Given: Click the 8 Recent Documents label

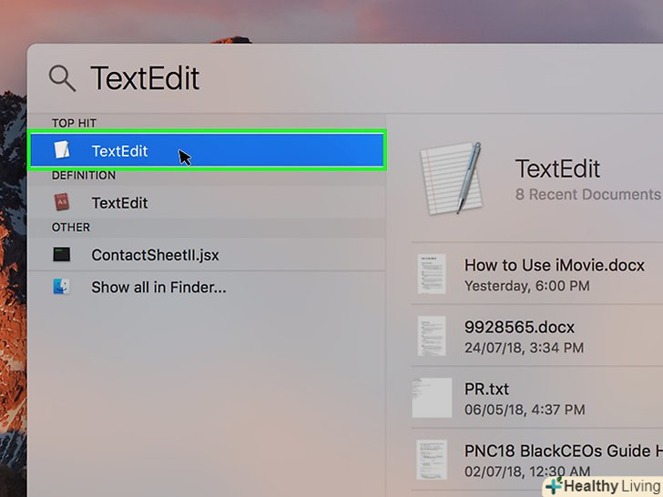Looking at the screenshot, I should click(587, 195).
